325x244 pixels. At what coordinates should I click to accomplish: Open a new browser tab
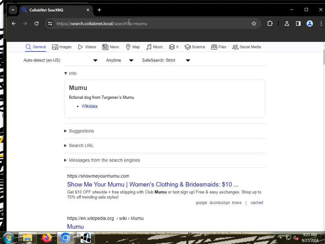pos(99,10)
